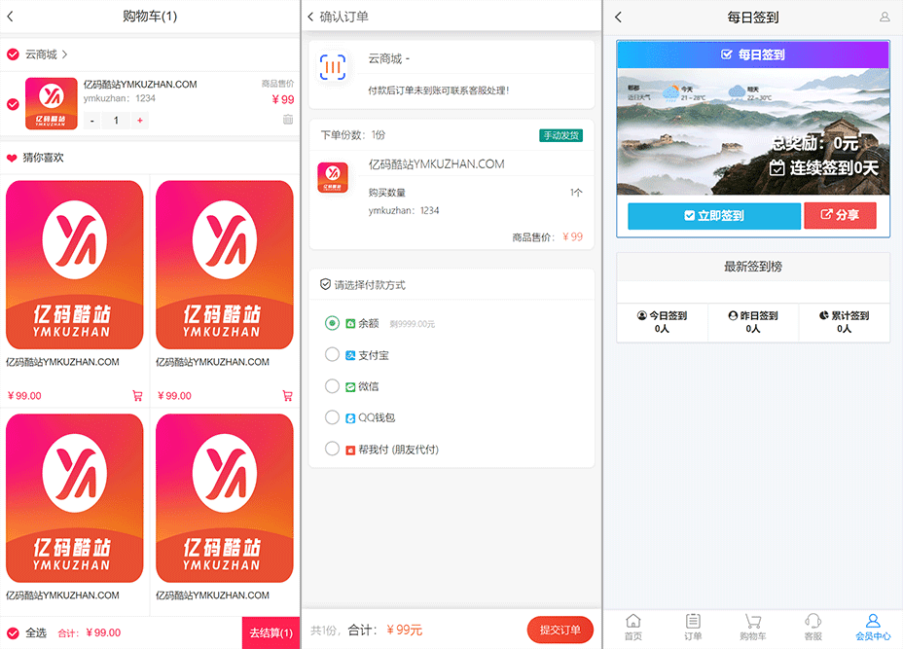Click tomorrow's weather cloud icon
Viewport: 903px width, 649px height.
tap(738, 91)
